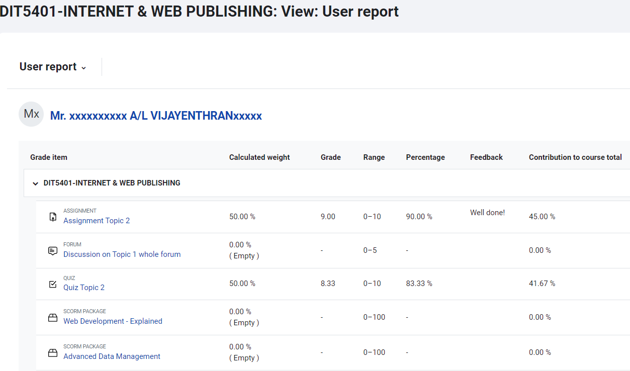Open Discussion on Topic 1 whole forum link
The height and width of the screenshot is (371, 630).
coord(122,254)
